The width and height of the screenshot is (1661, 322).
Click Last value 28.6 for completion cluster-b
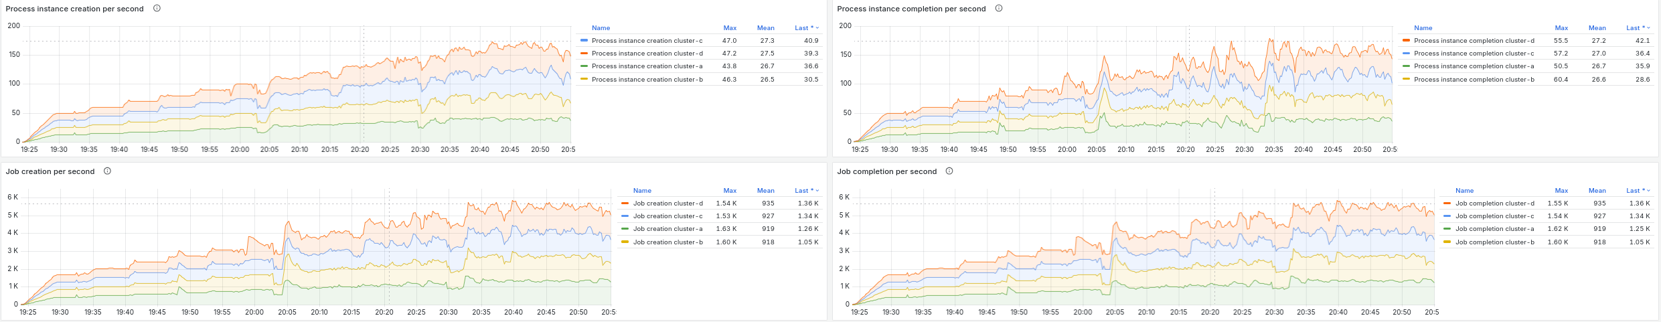tap(1642, 79)
